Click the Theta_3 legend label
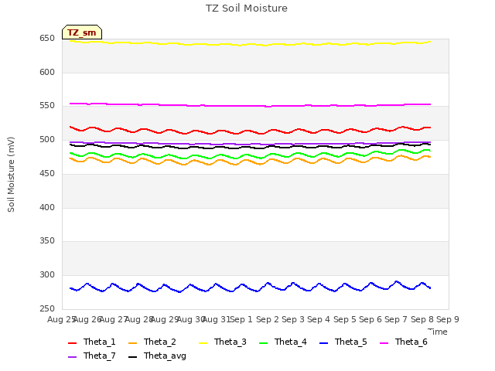The image size is (495, 371). tap(230, 342)
